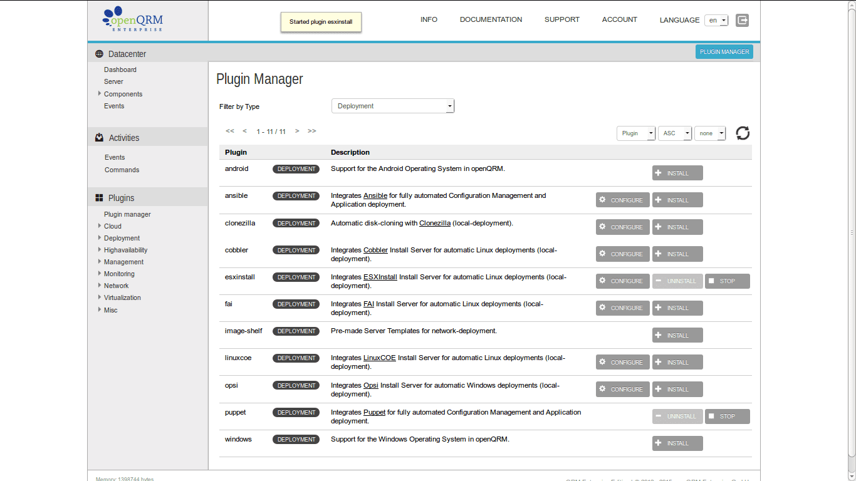Go to the last page double arrow
Screen dimensions: 856x481
click(312, 131)
